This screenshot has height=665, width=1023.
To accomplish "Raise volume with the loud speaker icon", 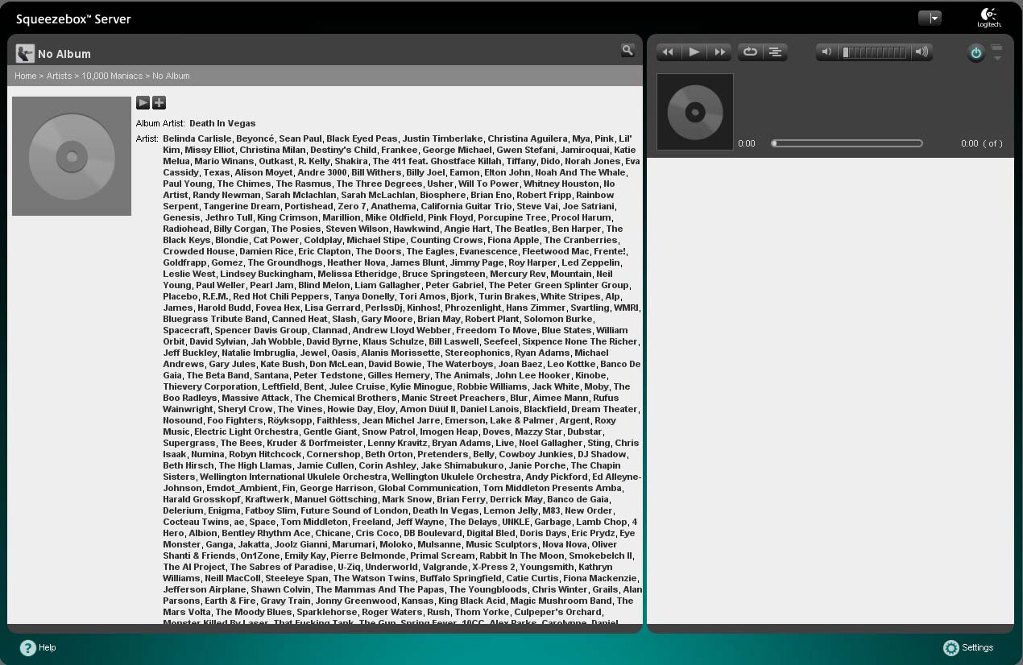I will click(922, 52).
